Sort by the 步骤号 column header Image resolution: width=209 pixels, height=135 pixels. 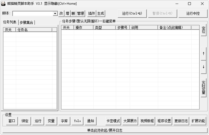pyautogui.click(x=122, y=27)
